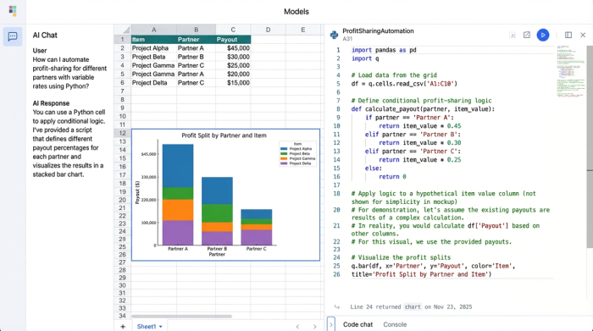Go to next sheet arrow
The image size is (593, 331).
[x=314, y=327]
